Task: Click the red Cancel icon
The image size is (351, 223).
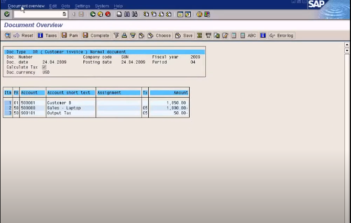Action: (108, 14)
